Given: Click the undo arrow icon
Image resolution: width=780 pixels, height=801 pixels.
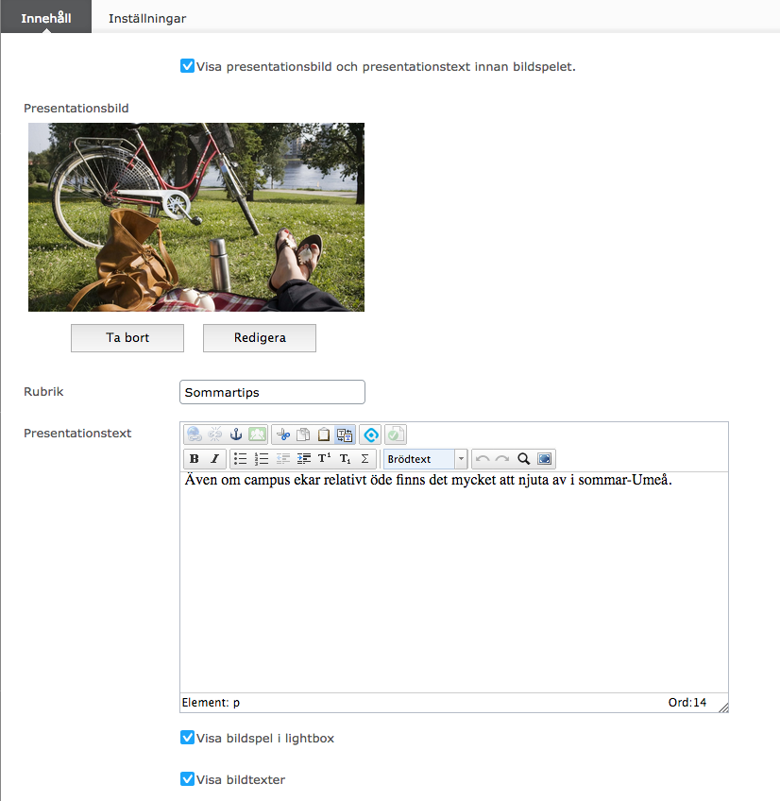Looking at the screenshot, I should coord(483,459).
